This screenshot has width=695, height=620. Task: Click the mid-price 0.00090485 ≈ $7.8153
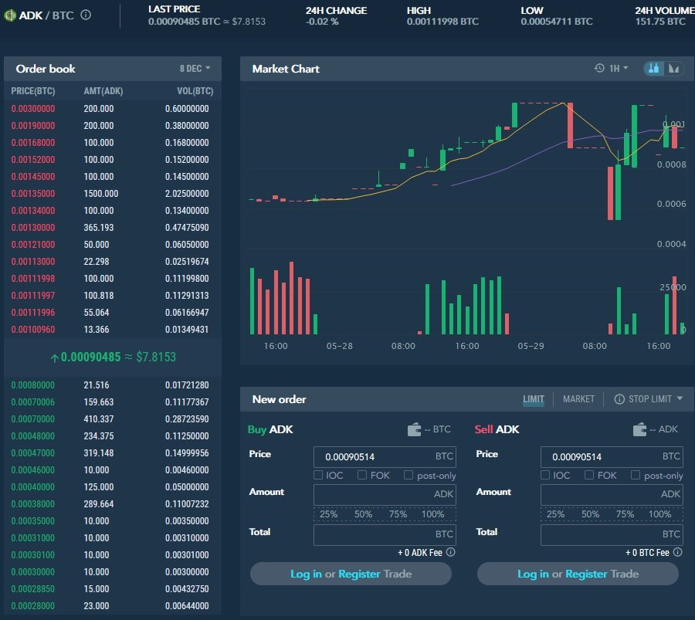(113, 357)
